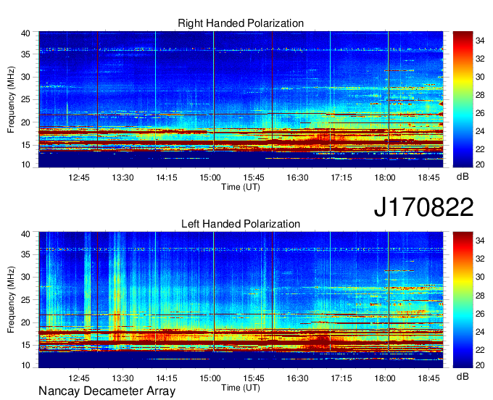Click the '28' value on upper color bar
The height and width of the screenshot is (400, 493).
480,95
